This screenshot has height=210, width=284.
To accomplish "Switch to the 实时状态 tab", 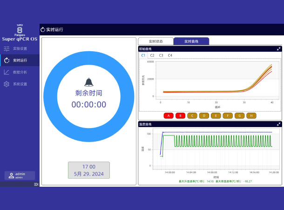I will click(x=156, y=41).
